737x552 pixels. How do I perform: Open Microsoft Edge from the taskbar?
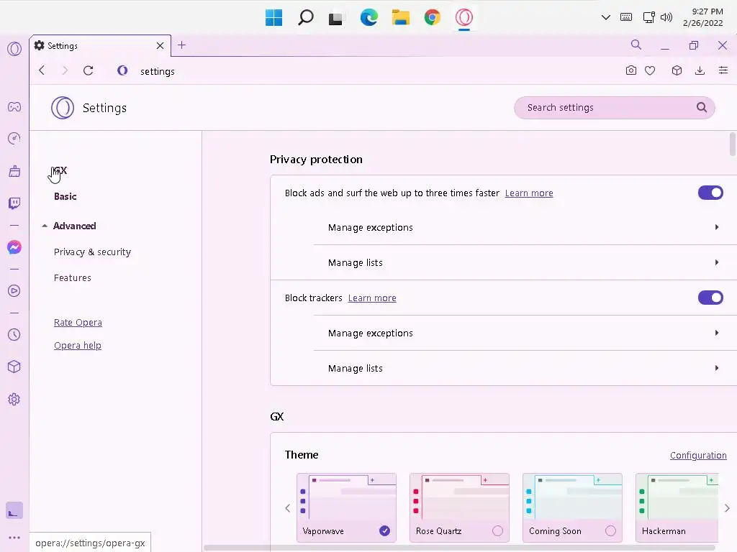(369, 18)
